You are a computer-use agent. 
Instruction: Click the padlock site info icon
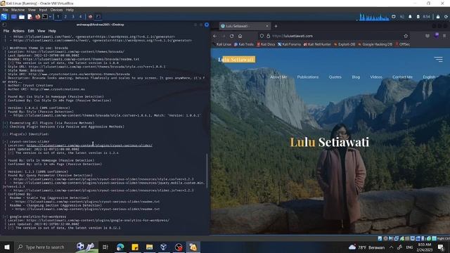pos(268,36)
